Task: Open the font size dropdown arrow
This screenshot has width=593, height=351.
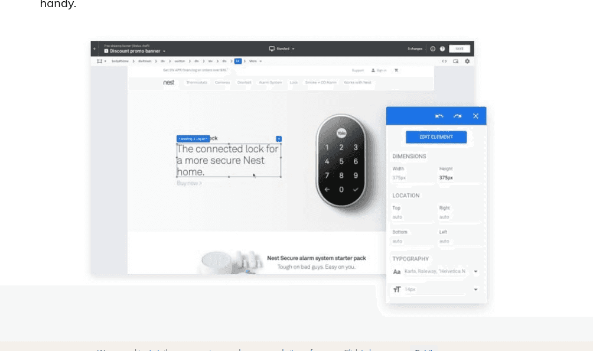Action: tap(476, 290)
